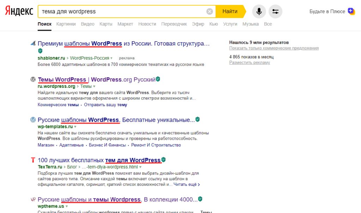
Task: Click the favicon of the wptheme.us result
Action: tap(33, 199)
